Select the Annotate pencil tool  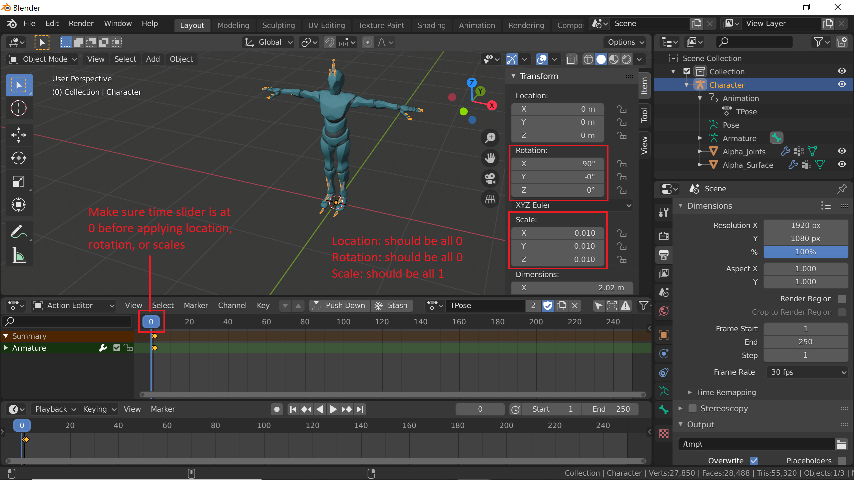[x=19, y=231]
